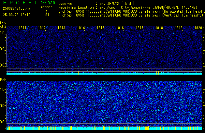The width and height of the screenshot is (205, 133).
Task: Select the 1914 time marker
Action: (x=81, y=28)
